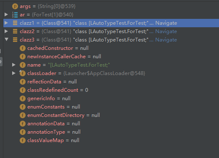219x158 pixels.
Task: Expand the classLoader field node
Action: click(x=14, y=73)
